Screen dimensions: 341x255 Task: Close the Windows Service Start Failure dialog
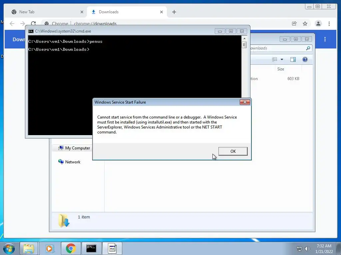pos(245,102)
